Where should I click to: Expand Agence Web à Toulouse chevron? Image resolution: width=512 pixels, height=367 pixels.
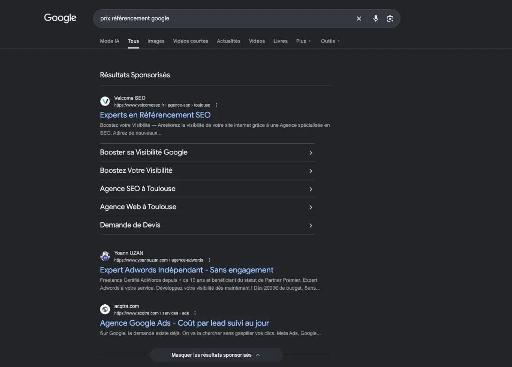click(x=311, y=207)
